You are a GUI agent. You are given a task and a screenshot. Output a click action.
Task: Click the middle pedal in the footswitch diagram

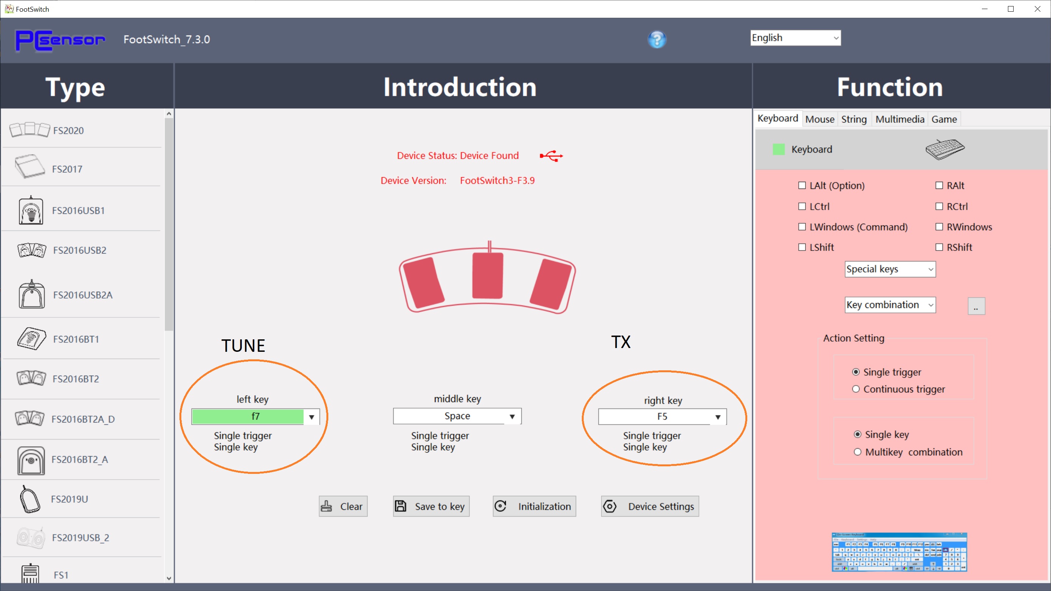point(487,275)
